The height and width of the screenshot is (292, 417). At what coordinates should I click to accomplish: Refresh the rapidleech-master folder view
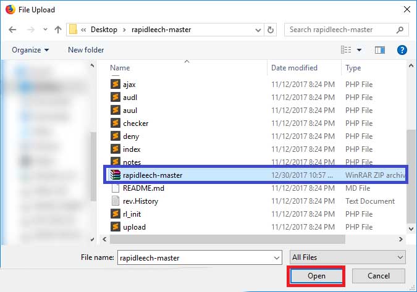coord(271,30)
